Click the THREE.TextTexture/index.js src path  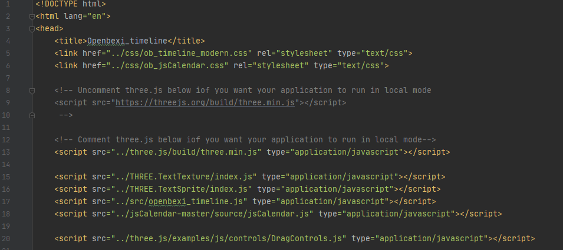tap(184, 176)
